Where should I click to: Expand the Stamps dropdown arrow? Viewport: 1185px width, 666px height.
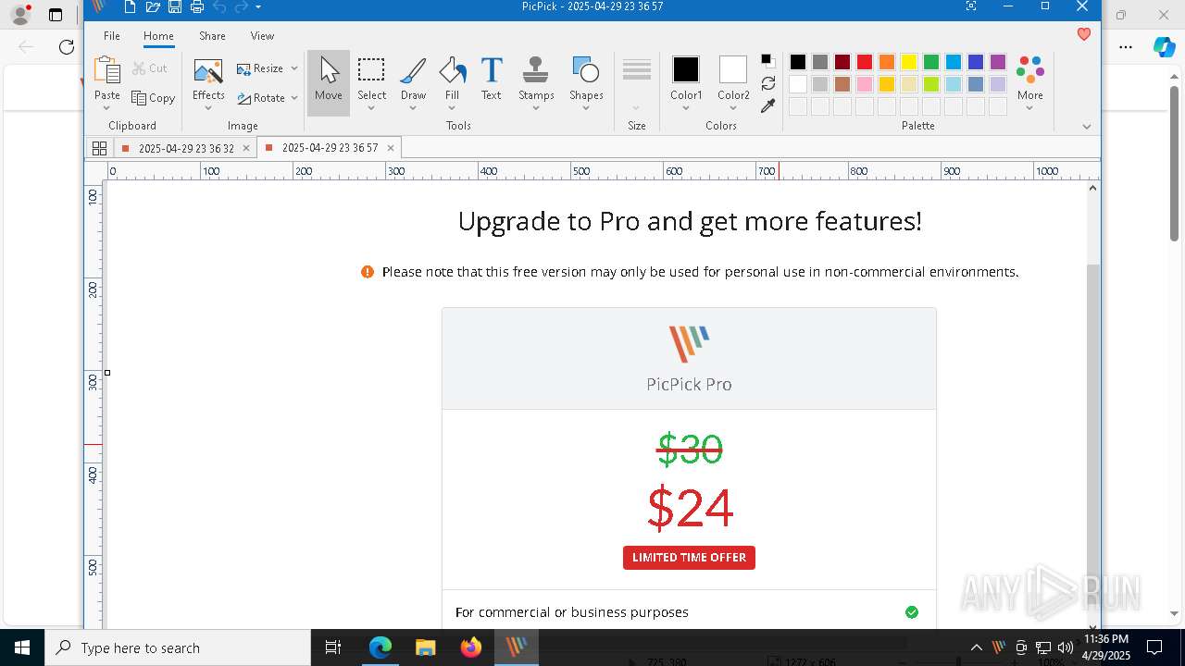coord(536,108)
